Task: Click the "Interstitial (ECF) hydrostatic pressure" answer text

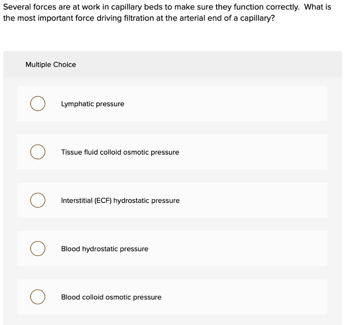Action: [x=120, y=201]
